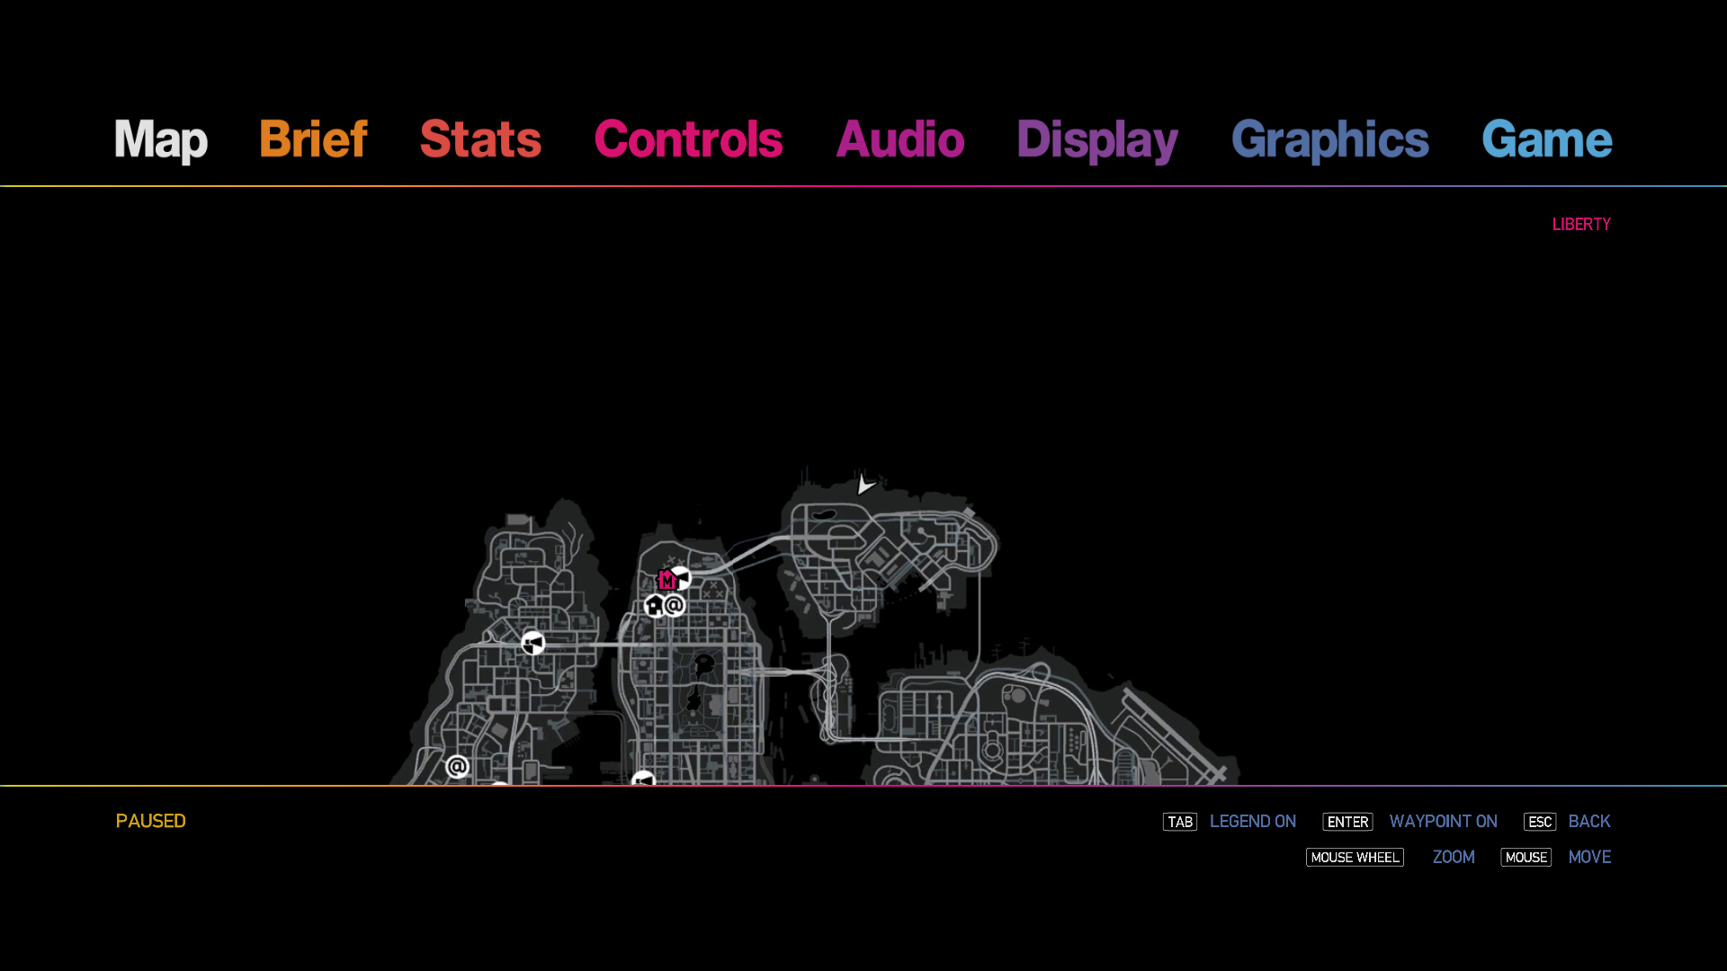Viewport: 1727px width, 971px height.
Task: Toggle Legend On label
Action: click(1252, 821)
